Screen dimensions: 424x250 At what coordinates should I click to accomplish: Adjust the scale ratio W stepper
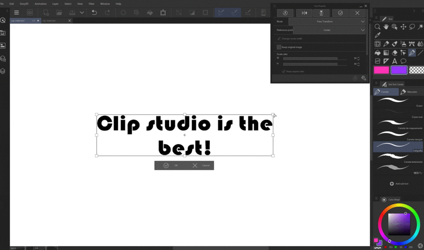point(358,58)
